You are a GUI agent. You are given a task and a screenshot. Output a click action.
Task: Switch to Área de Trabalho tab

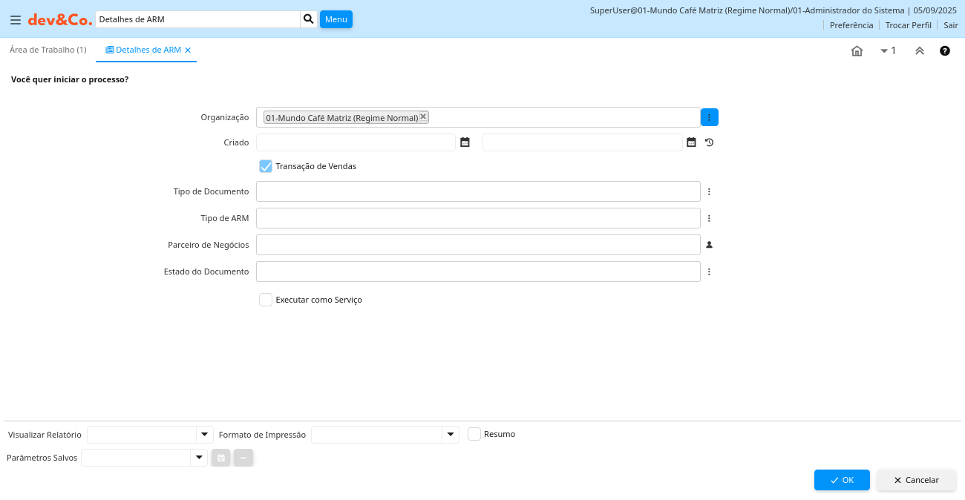pyautogui.click(x=48, y=50)
